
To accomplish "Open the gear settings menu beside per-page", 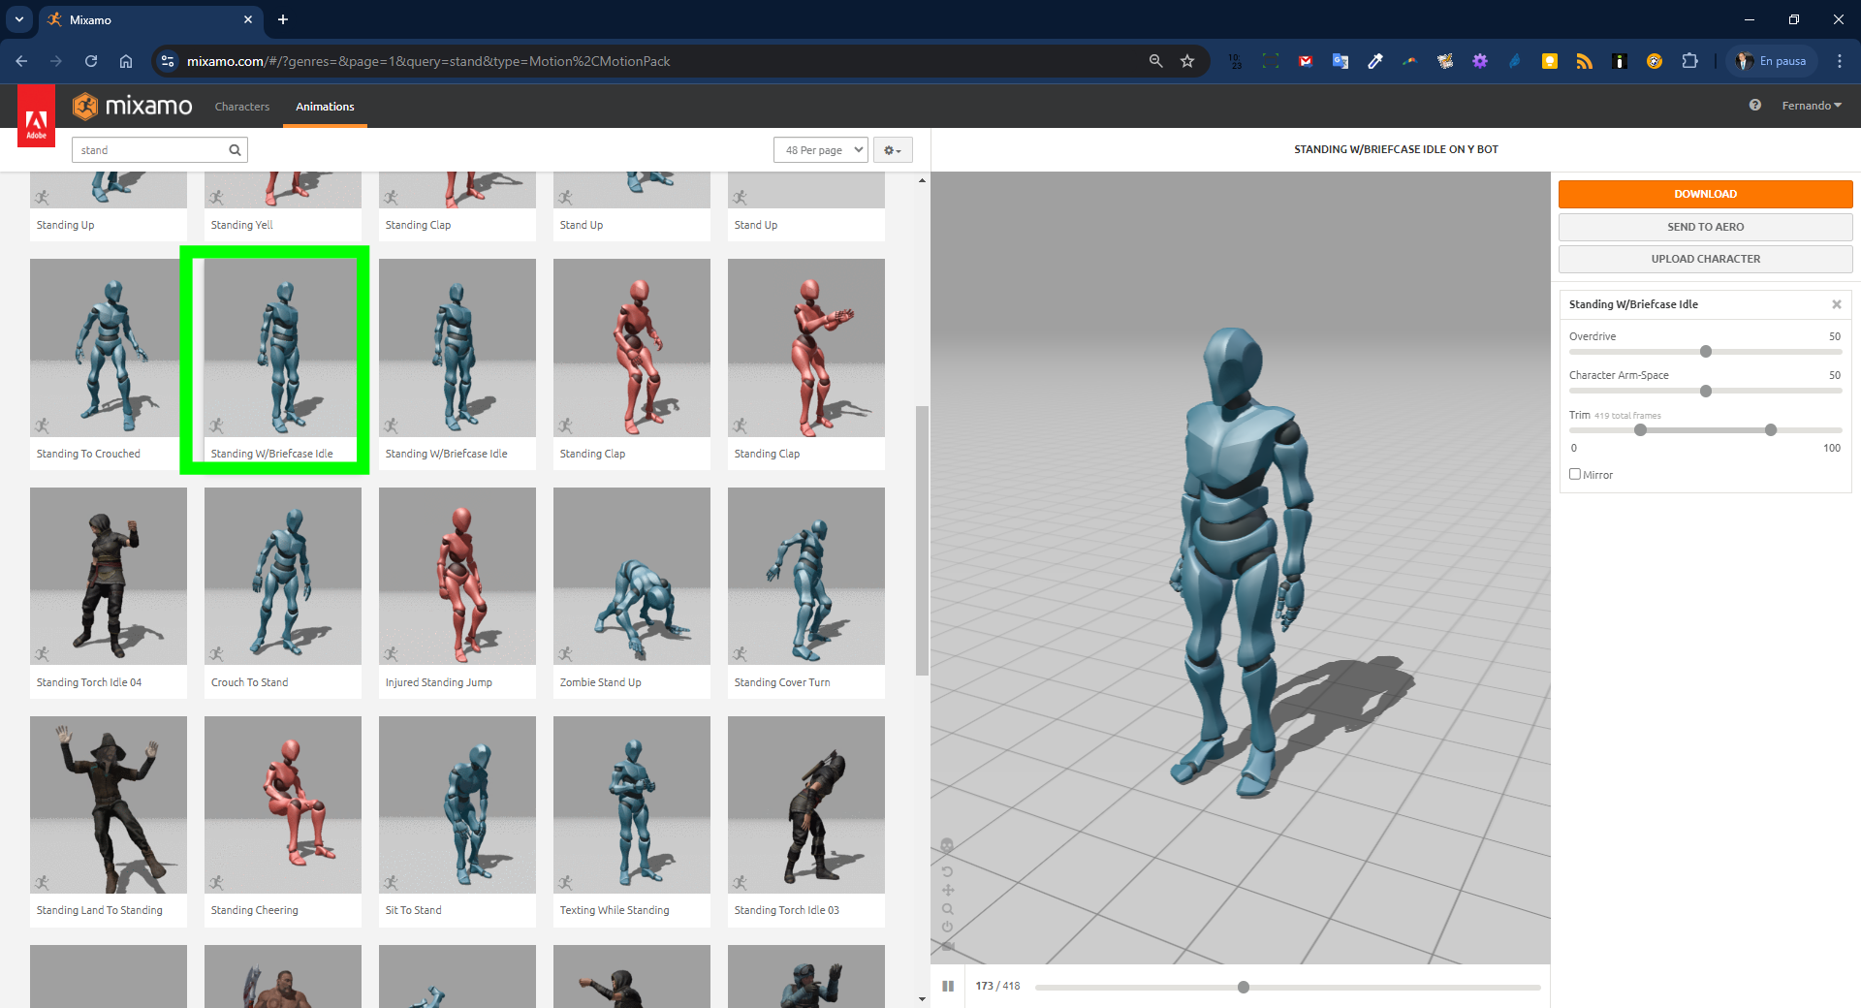I will pos(893,150).
